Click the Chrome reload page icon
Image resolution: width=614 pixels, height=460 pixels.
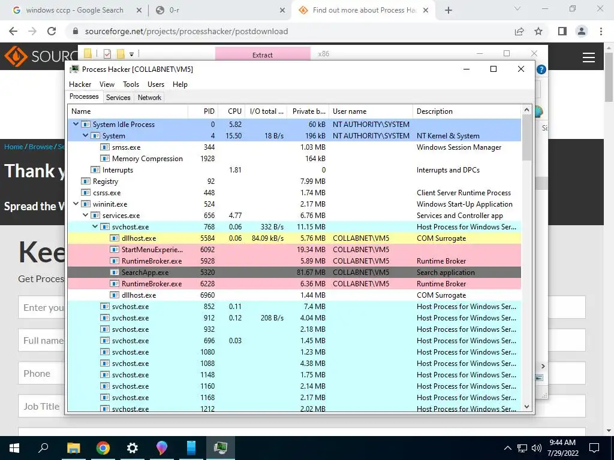tap(52, 31)
